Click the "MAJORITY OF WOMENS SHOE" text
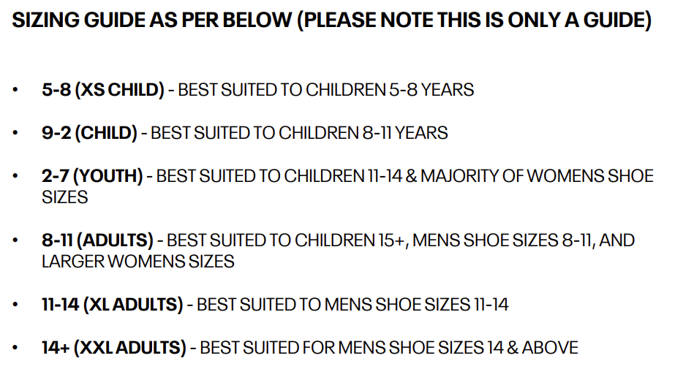This screenshot has width=694, height=369. pyautogui.click(x=537, y=176)
